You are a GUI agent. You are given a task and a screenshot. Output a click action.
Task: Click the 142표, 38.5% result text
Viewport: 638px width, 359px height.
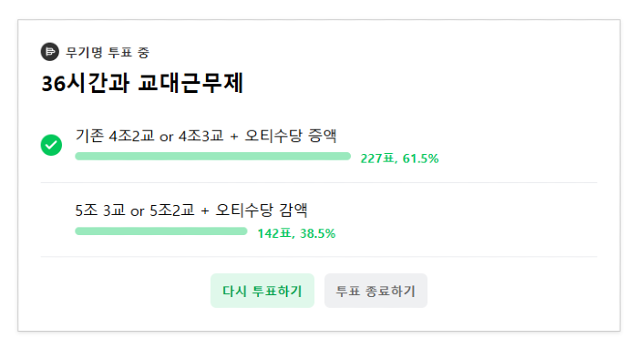296,233
